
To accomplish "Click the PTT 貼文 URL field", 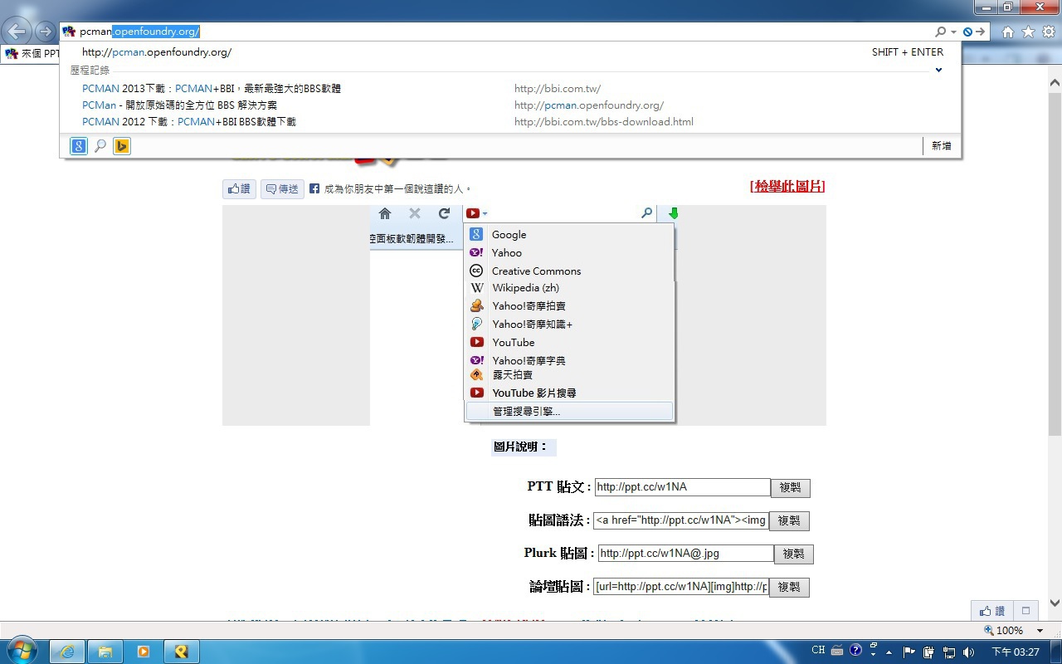I will 682,487.
